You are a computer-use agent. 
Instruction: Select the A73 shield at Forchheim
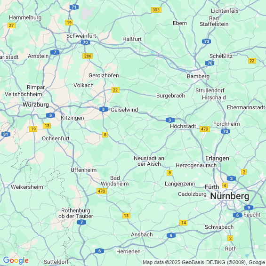226,131
